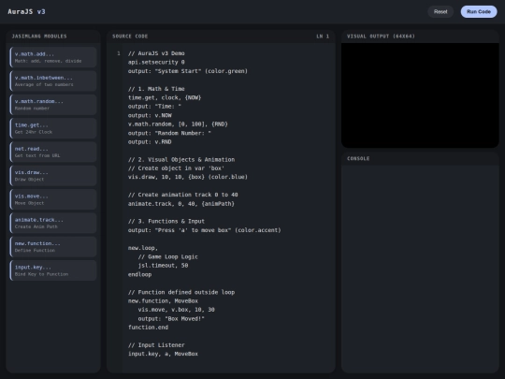
Task: Click the "vis.draw, 10, 10, {box}" line
Action: [188, 177]
